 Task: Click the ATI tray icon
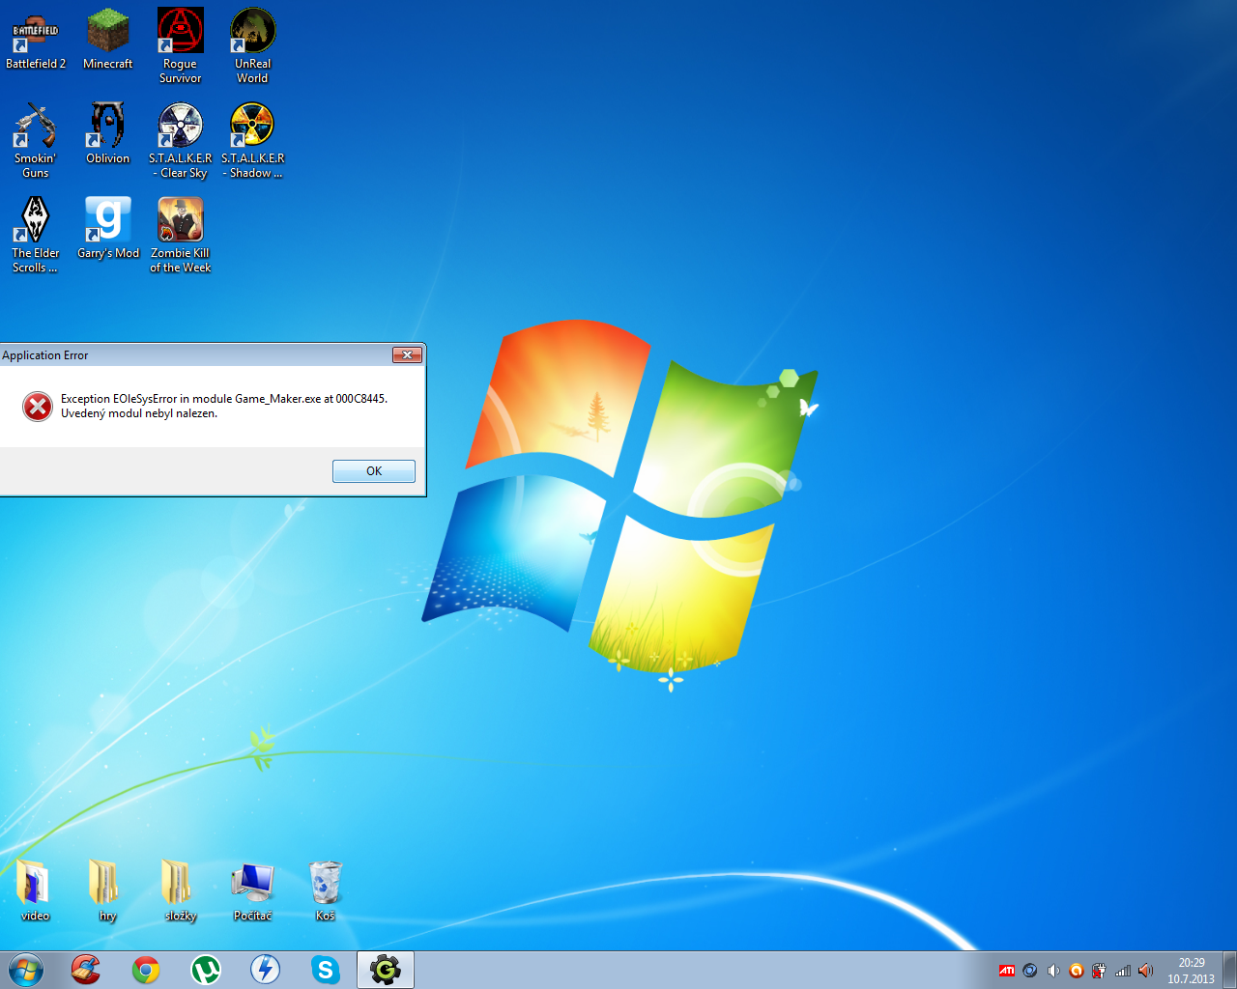point(1006,971)
